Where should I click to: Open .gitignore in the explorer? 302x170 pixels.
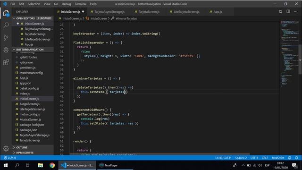[x=26, y=62]
